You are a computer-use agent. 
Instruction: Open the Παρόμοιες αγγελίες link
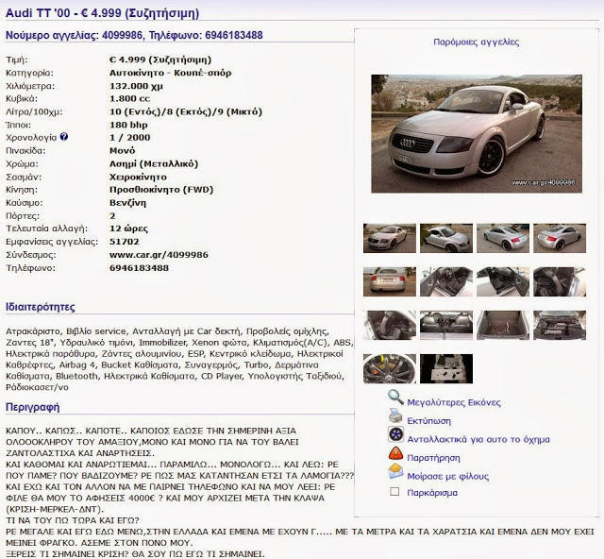[476, 42]
